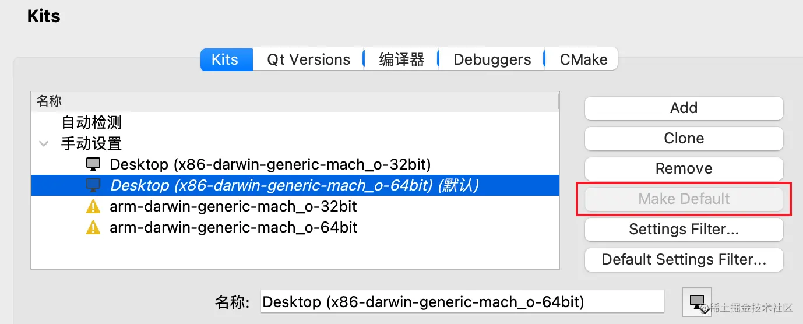
Task: Select the 自动检测 tree category
Action: (x=91, y=122)
